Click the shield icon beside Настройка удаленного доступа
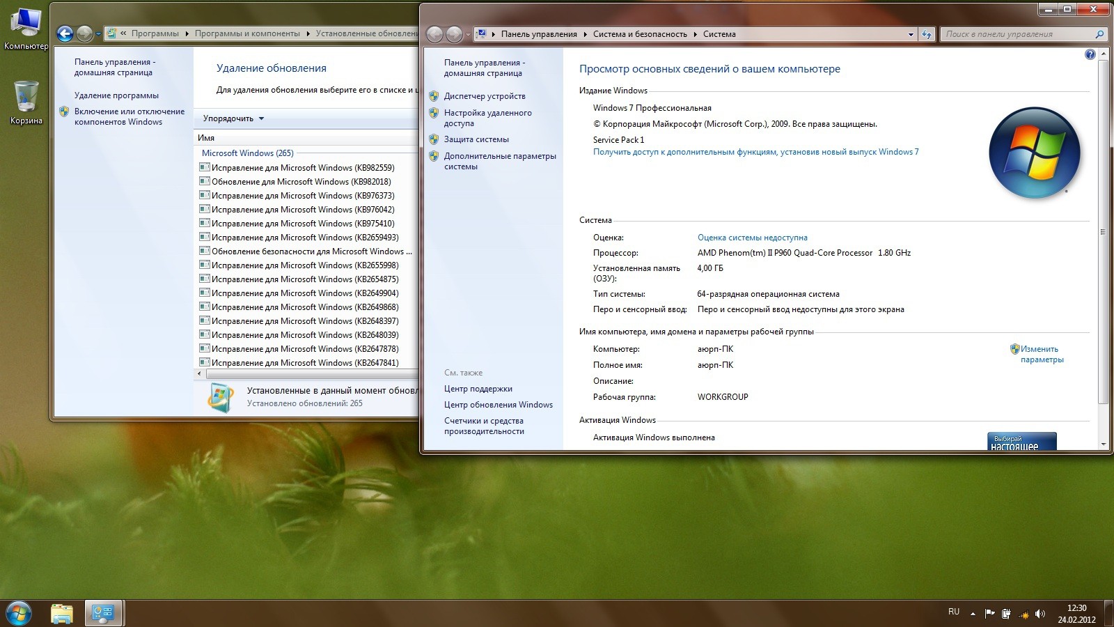Image resolution: width=1114 pixels, height=627 pixels. pos(434,113)
